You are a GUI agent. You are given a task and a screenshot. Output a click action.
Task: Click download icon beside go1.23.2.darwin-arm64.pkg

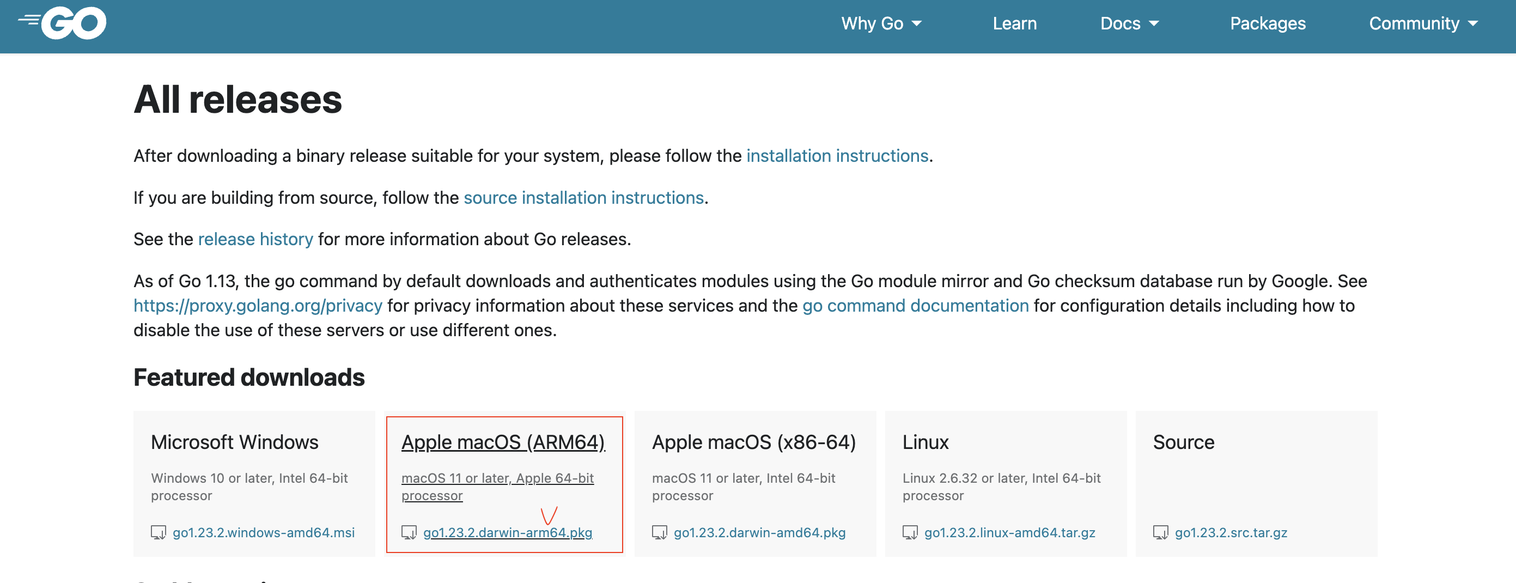tap(409, 532)
